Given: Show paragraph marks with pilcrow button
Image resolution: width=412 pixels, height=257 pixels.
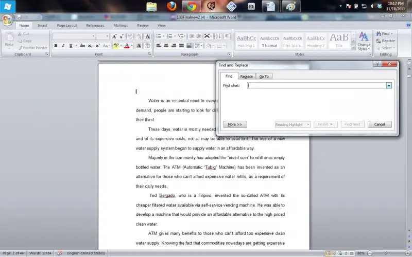Looking at the screenshot, I should (x=227, y=36).
